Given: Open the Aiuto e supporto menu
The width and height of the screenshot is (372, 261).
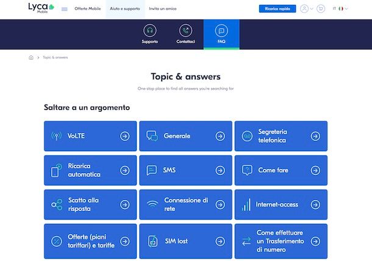Looking at the screenshot, I should tap(125, 9).
